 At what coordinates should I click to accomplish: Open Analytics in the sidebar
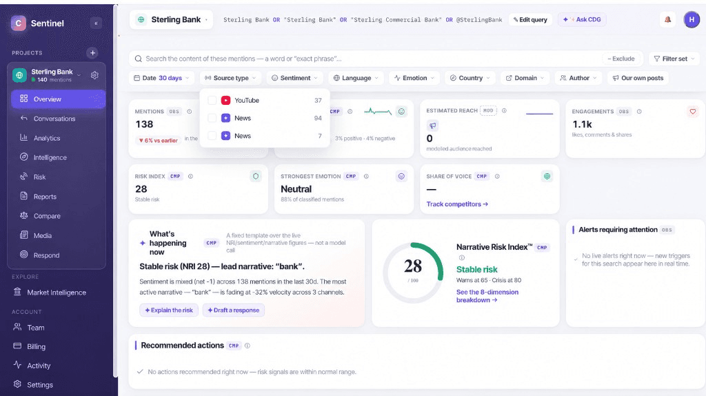pos(59,138)
